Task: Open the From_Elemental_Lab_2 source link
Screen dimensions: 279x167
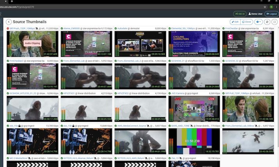Action: [129, 61]
